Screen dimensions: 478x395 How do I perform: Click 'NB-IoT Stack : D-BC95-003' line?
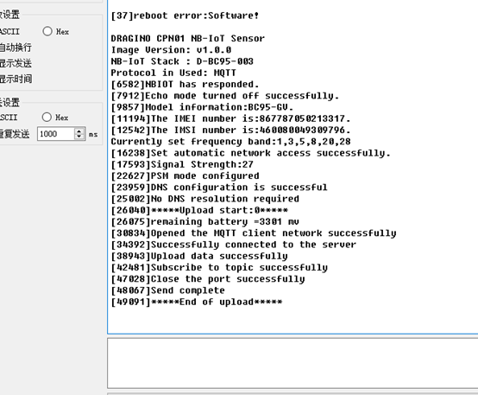182,61
